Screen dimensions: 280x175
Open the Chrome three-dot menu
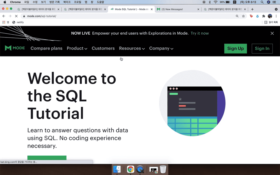[x=276, y=16]
